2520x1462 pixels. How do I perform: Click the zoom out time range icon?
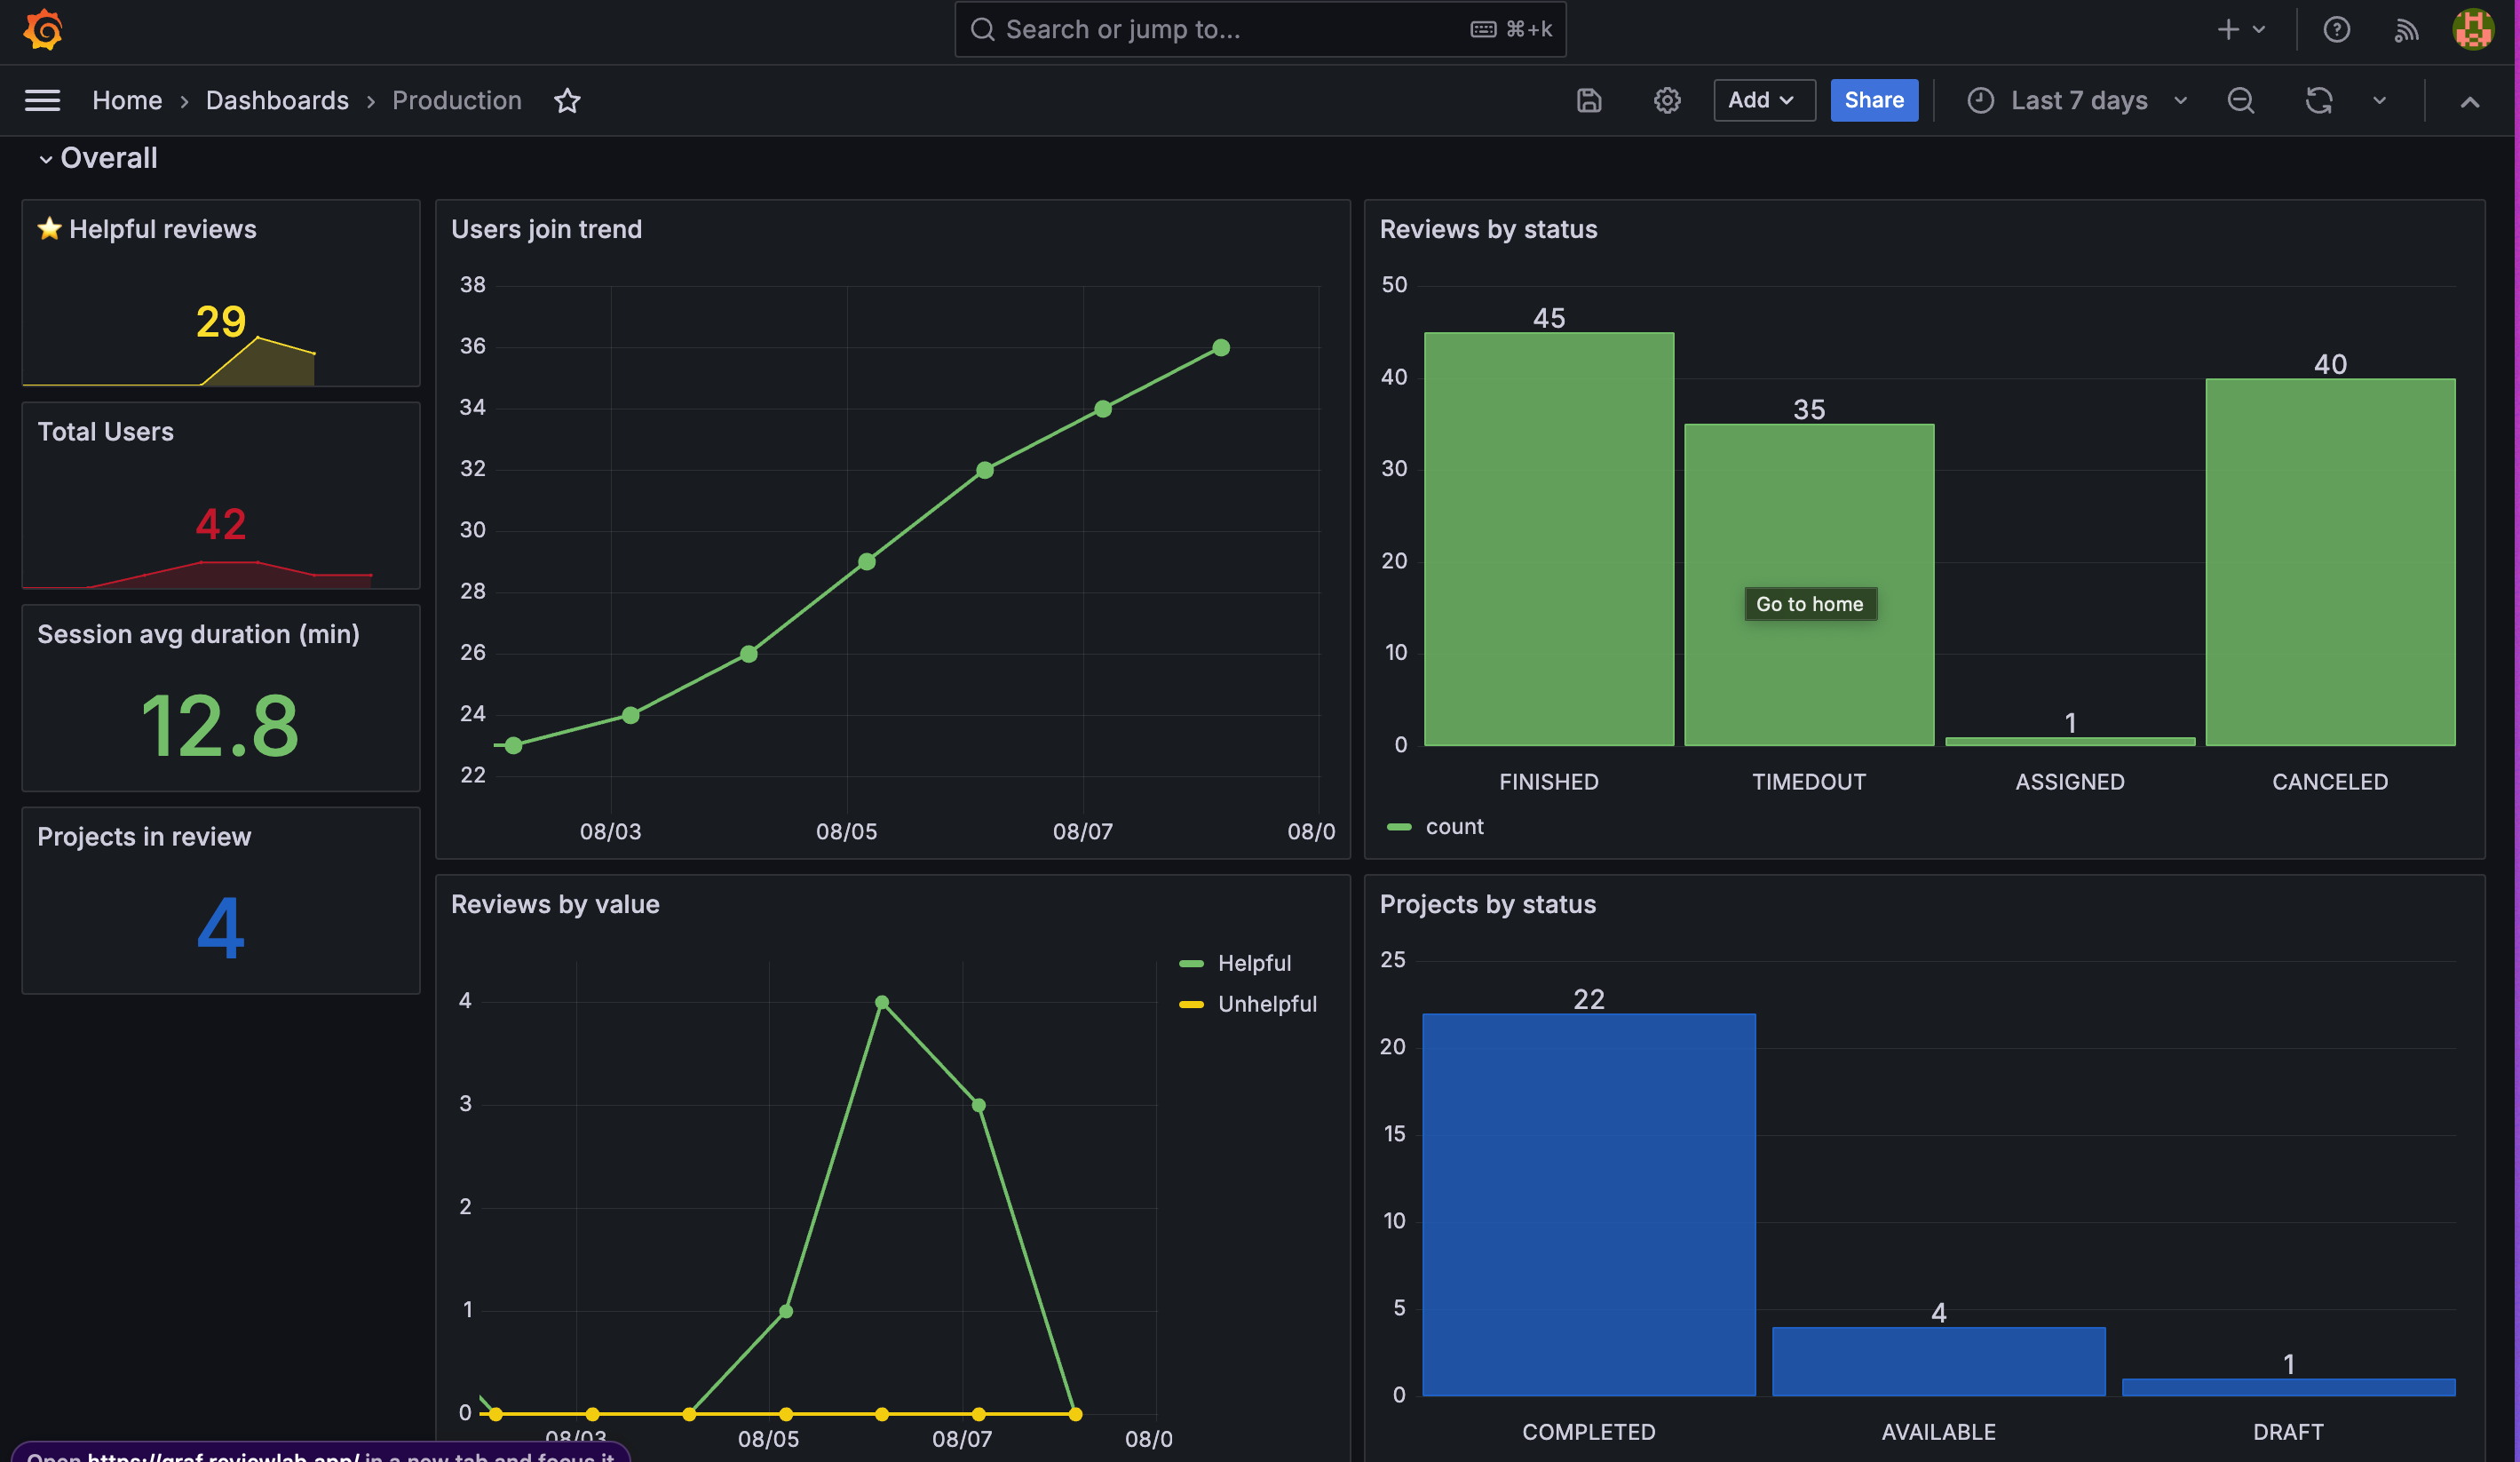(x=2240, y=100)
